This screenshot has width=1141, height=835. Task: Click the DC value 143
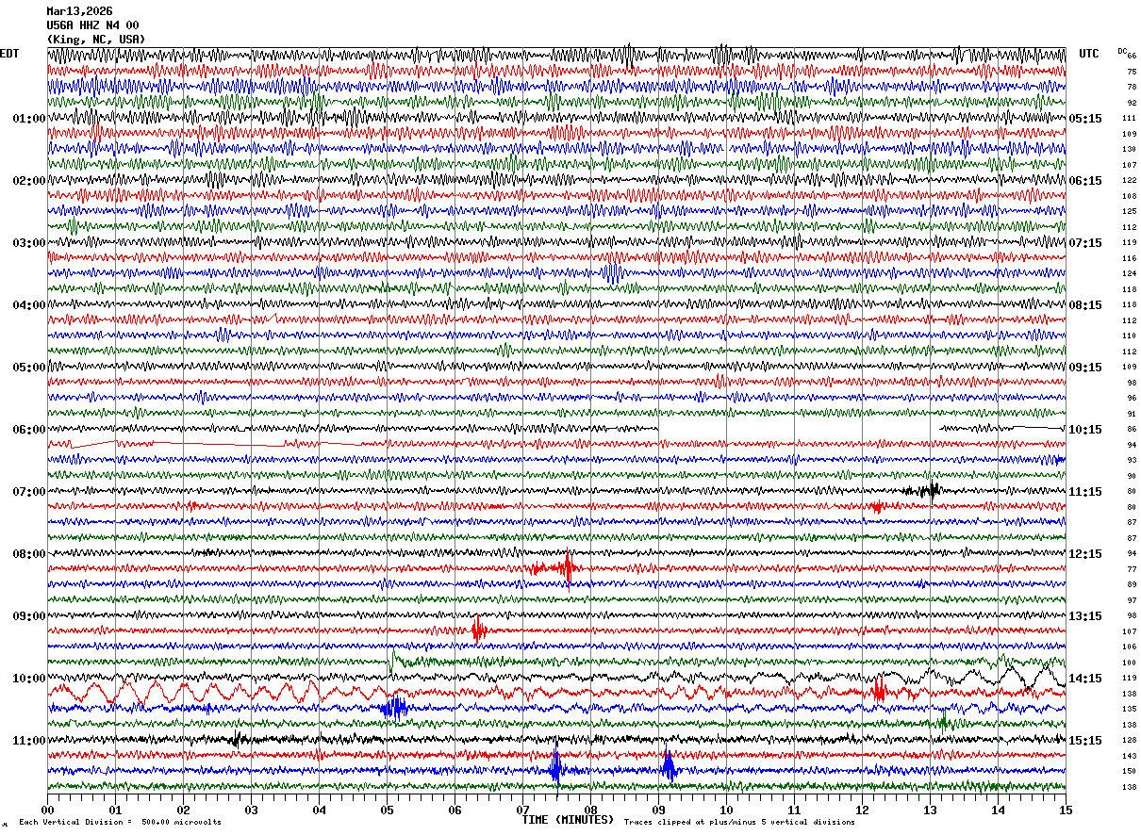[x=1130, y=756]
